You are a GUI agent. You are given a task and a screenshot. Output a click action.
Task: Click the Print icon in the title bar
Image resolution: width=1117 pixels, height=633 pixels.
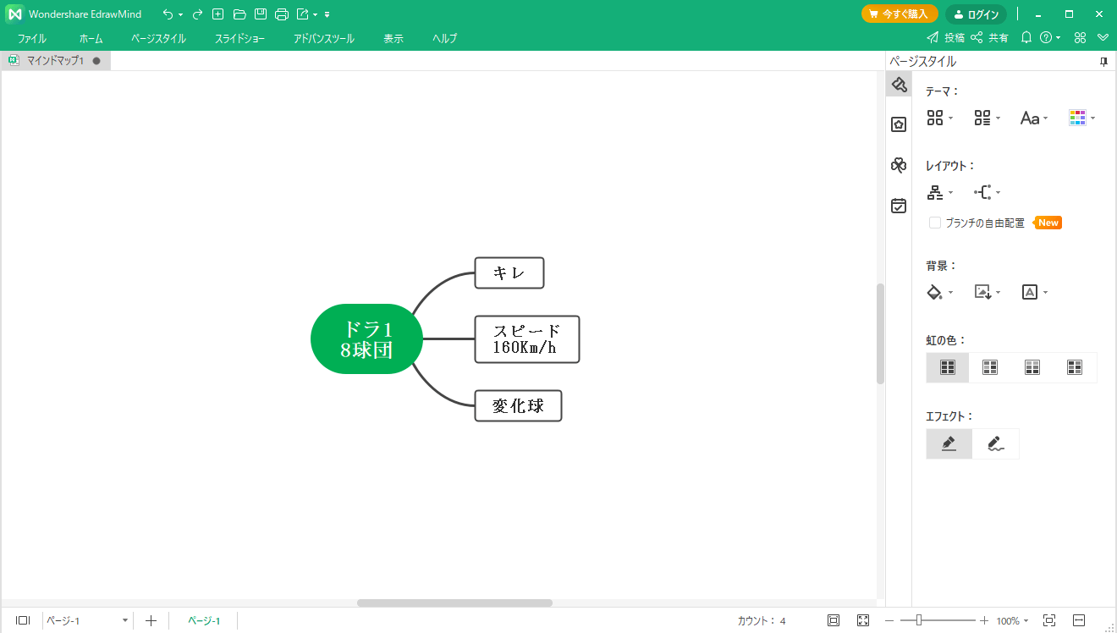tap(282, 14)
